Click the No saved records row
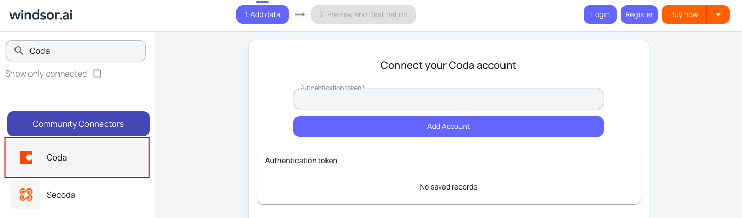This screenshot has width=742, height=218. coord(448,187)
